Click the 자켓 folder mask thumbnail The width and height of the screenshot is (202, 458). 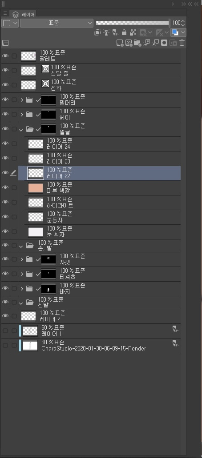point(48,259)
